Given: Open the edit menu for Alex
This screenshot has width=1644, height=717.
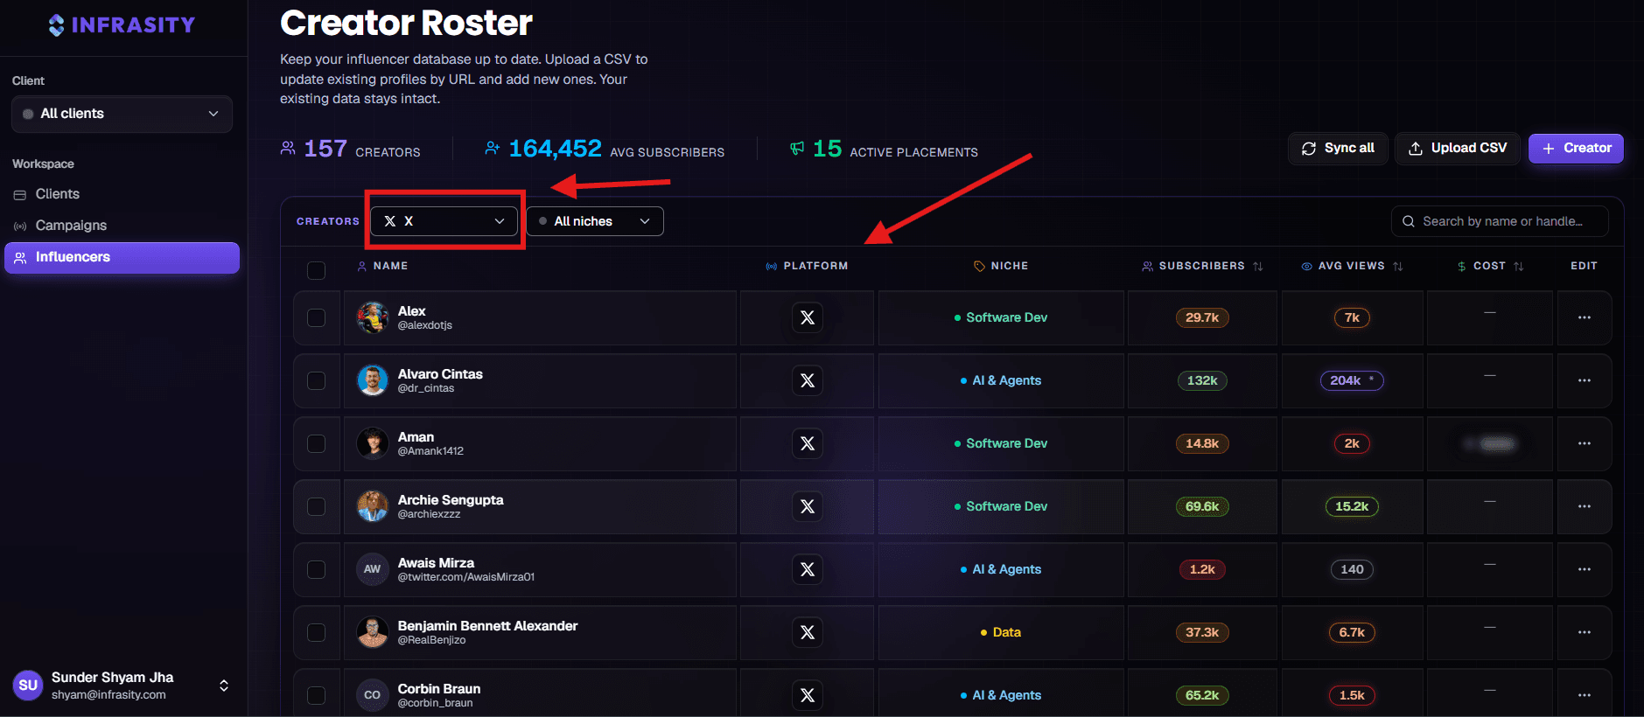Looking at the screenshot, I should click(x=1585, y=317).
